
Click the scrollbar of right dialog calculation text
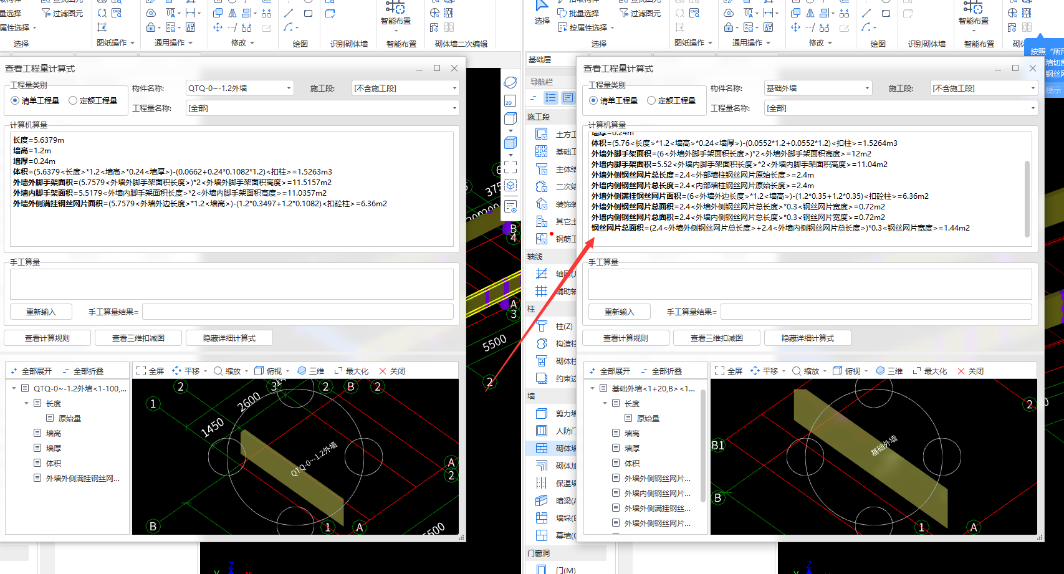1027,199
